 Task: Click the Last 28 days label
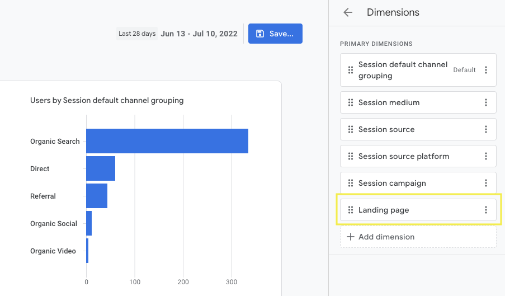click(x=137, y=34)
